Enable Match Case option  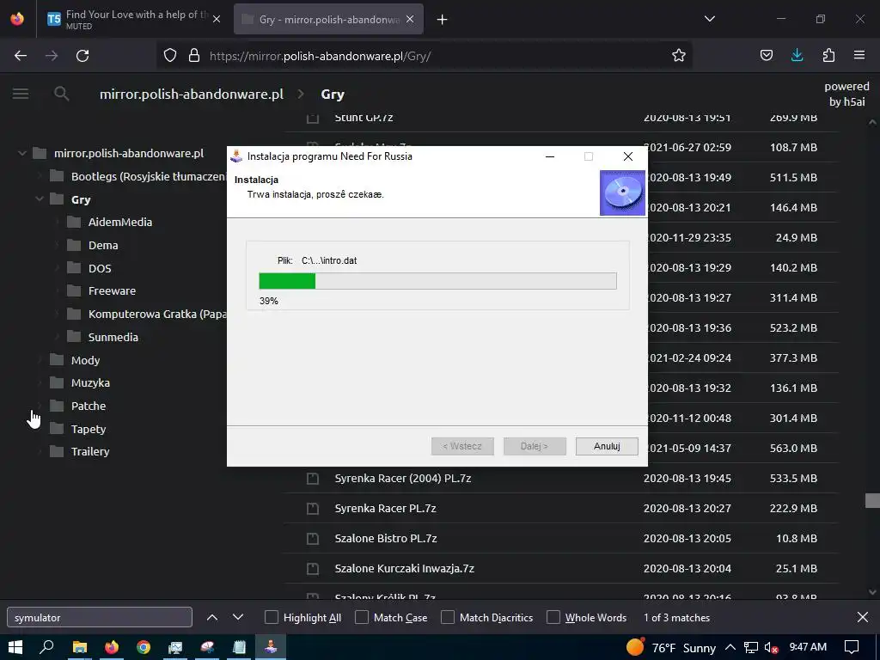coord(362,617)
